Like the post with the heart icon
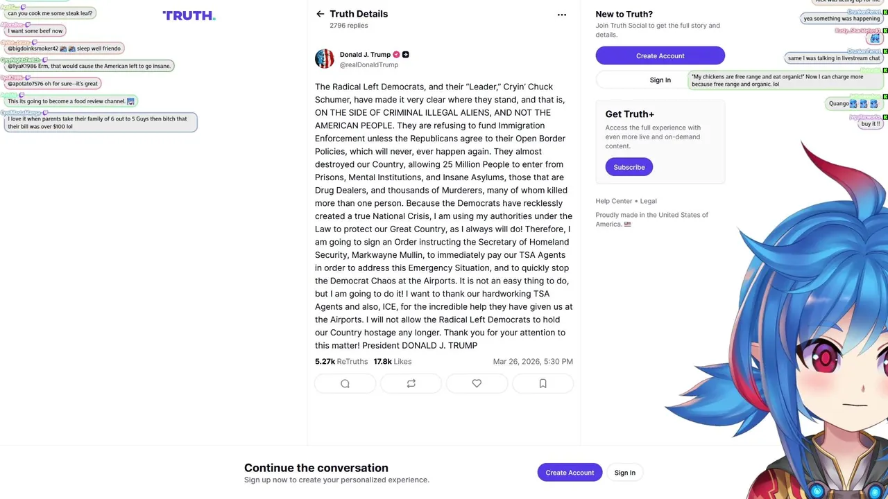 [x=477, y=383]
